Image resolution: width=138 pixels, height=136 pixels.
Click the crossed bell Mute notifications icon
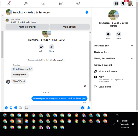click(x=95, y=71)
